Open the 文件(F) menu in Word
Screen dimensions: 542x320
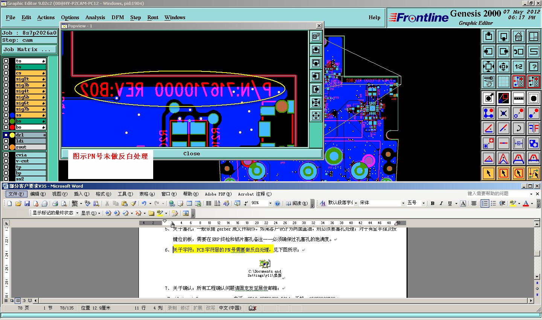(16, 194)
